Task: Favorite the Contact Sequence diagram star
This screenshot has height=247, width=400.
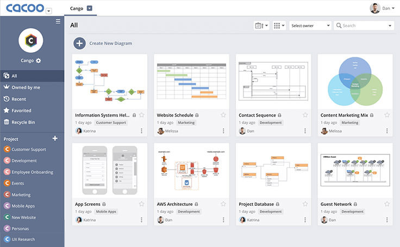Action: [x=305, y=115]
